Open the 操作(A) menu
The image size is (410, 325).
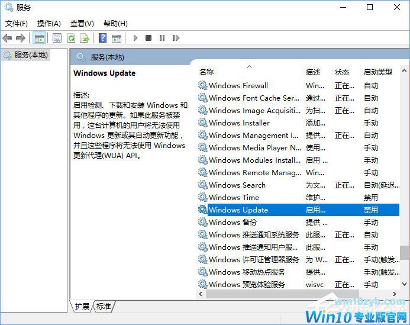tap(49, 24)
